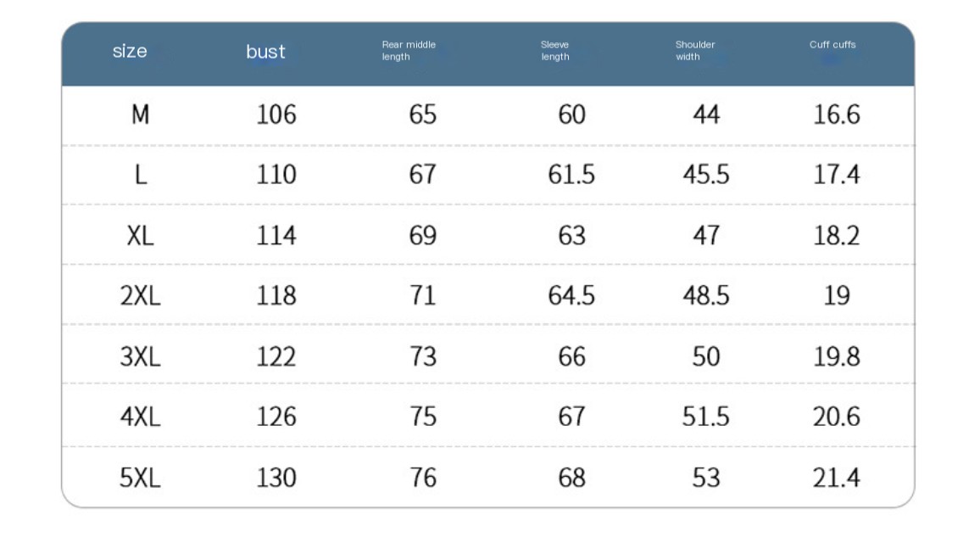Click the XL size row label
This screenshot has height=543, width=980.
(141, 235)
